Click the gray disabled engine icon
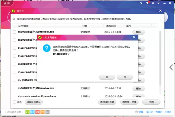This screenshot has width=175, height=117. point(47,112)
